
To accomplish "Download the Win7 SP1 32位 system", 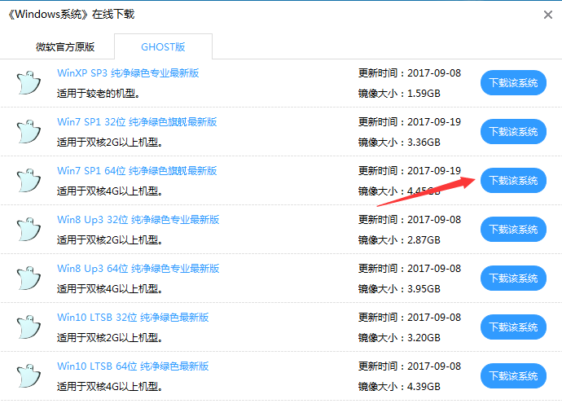I will pyautogui.click(x=513, y=132).
